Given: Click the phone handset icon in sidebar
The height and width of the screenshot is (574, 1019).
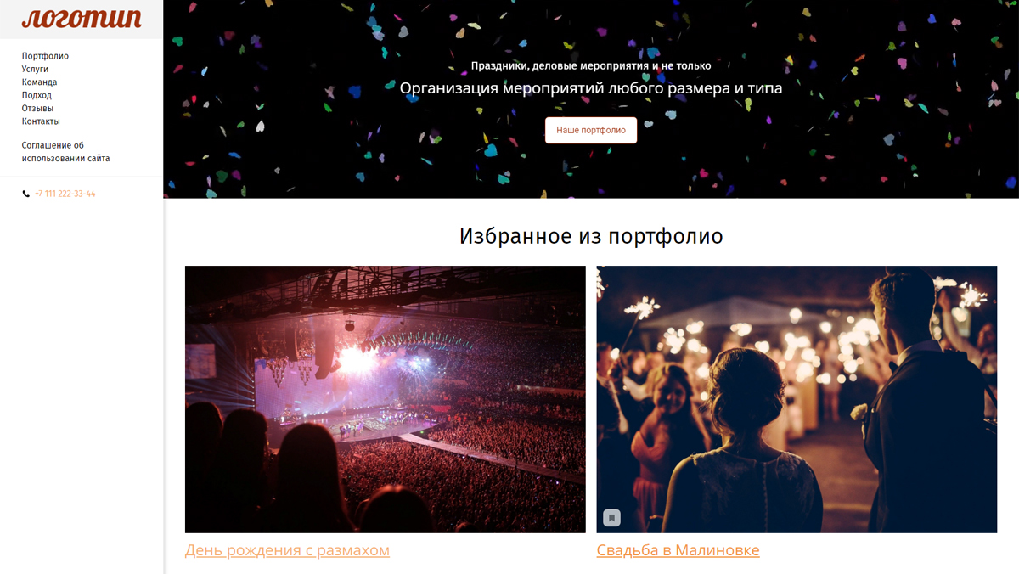Looking at the screenshot, I should 25,194.
